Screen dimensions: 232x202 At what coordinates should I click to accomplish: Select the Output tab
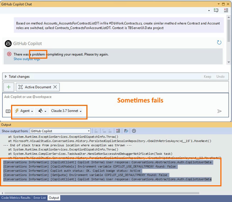(x=54, y=198)
